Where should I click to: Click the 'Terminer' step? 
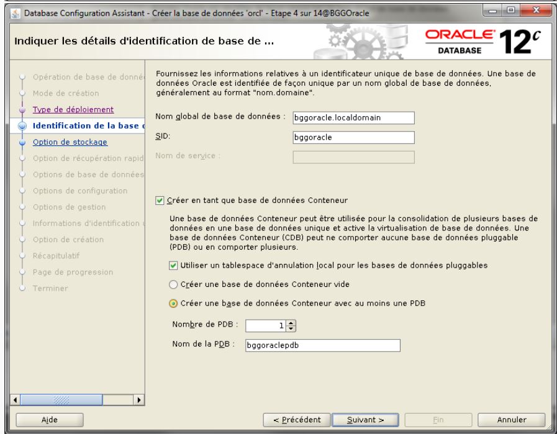tap(50, 288)
